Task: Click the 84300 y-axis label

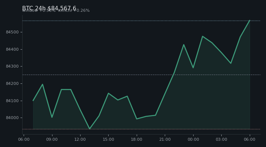Action: coord(12,66)
